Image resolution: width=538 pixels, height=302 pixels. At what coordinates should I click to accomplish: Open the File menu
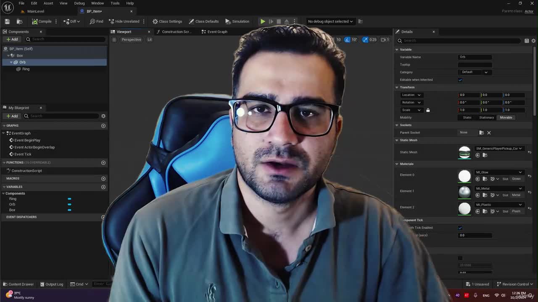(21, 3)
